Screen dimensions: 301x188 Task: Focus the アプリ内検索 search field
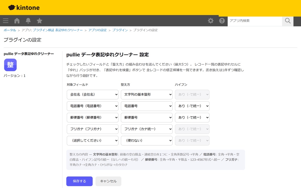click(255, 21)
